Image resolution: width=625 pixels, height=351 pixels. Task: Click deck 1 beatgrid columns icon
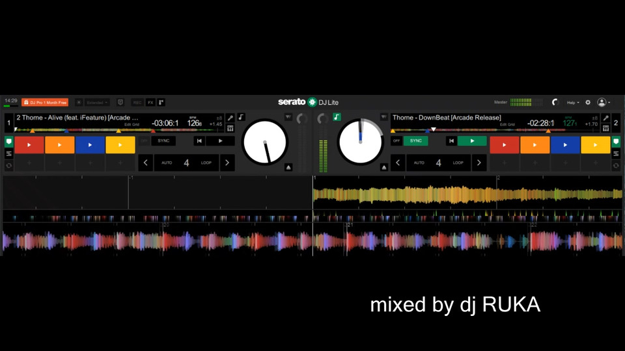click(x=230, y=128)
